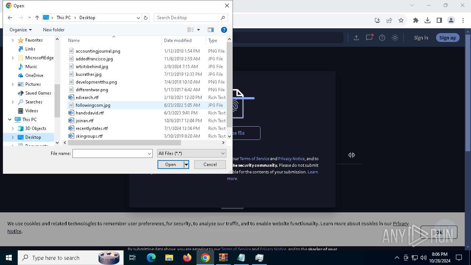Image resolution: width=471 pixels, height=265 pixels.
Task: Expand the Favorites tree node
Action: coord(13,40)
